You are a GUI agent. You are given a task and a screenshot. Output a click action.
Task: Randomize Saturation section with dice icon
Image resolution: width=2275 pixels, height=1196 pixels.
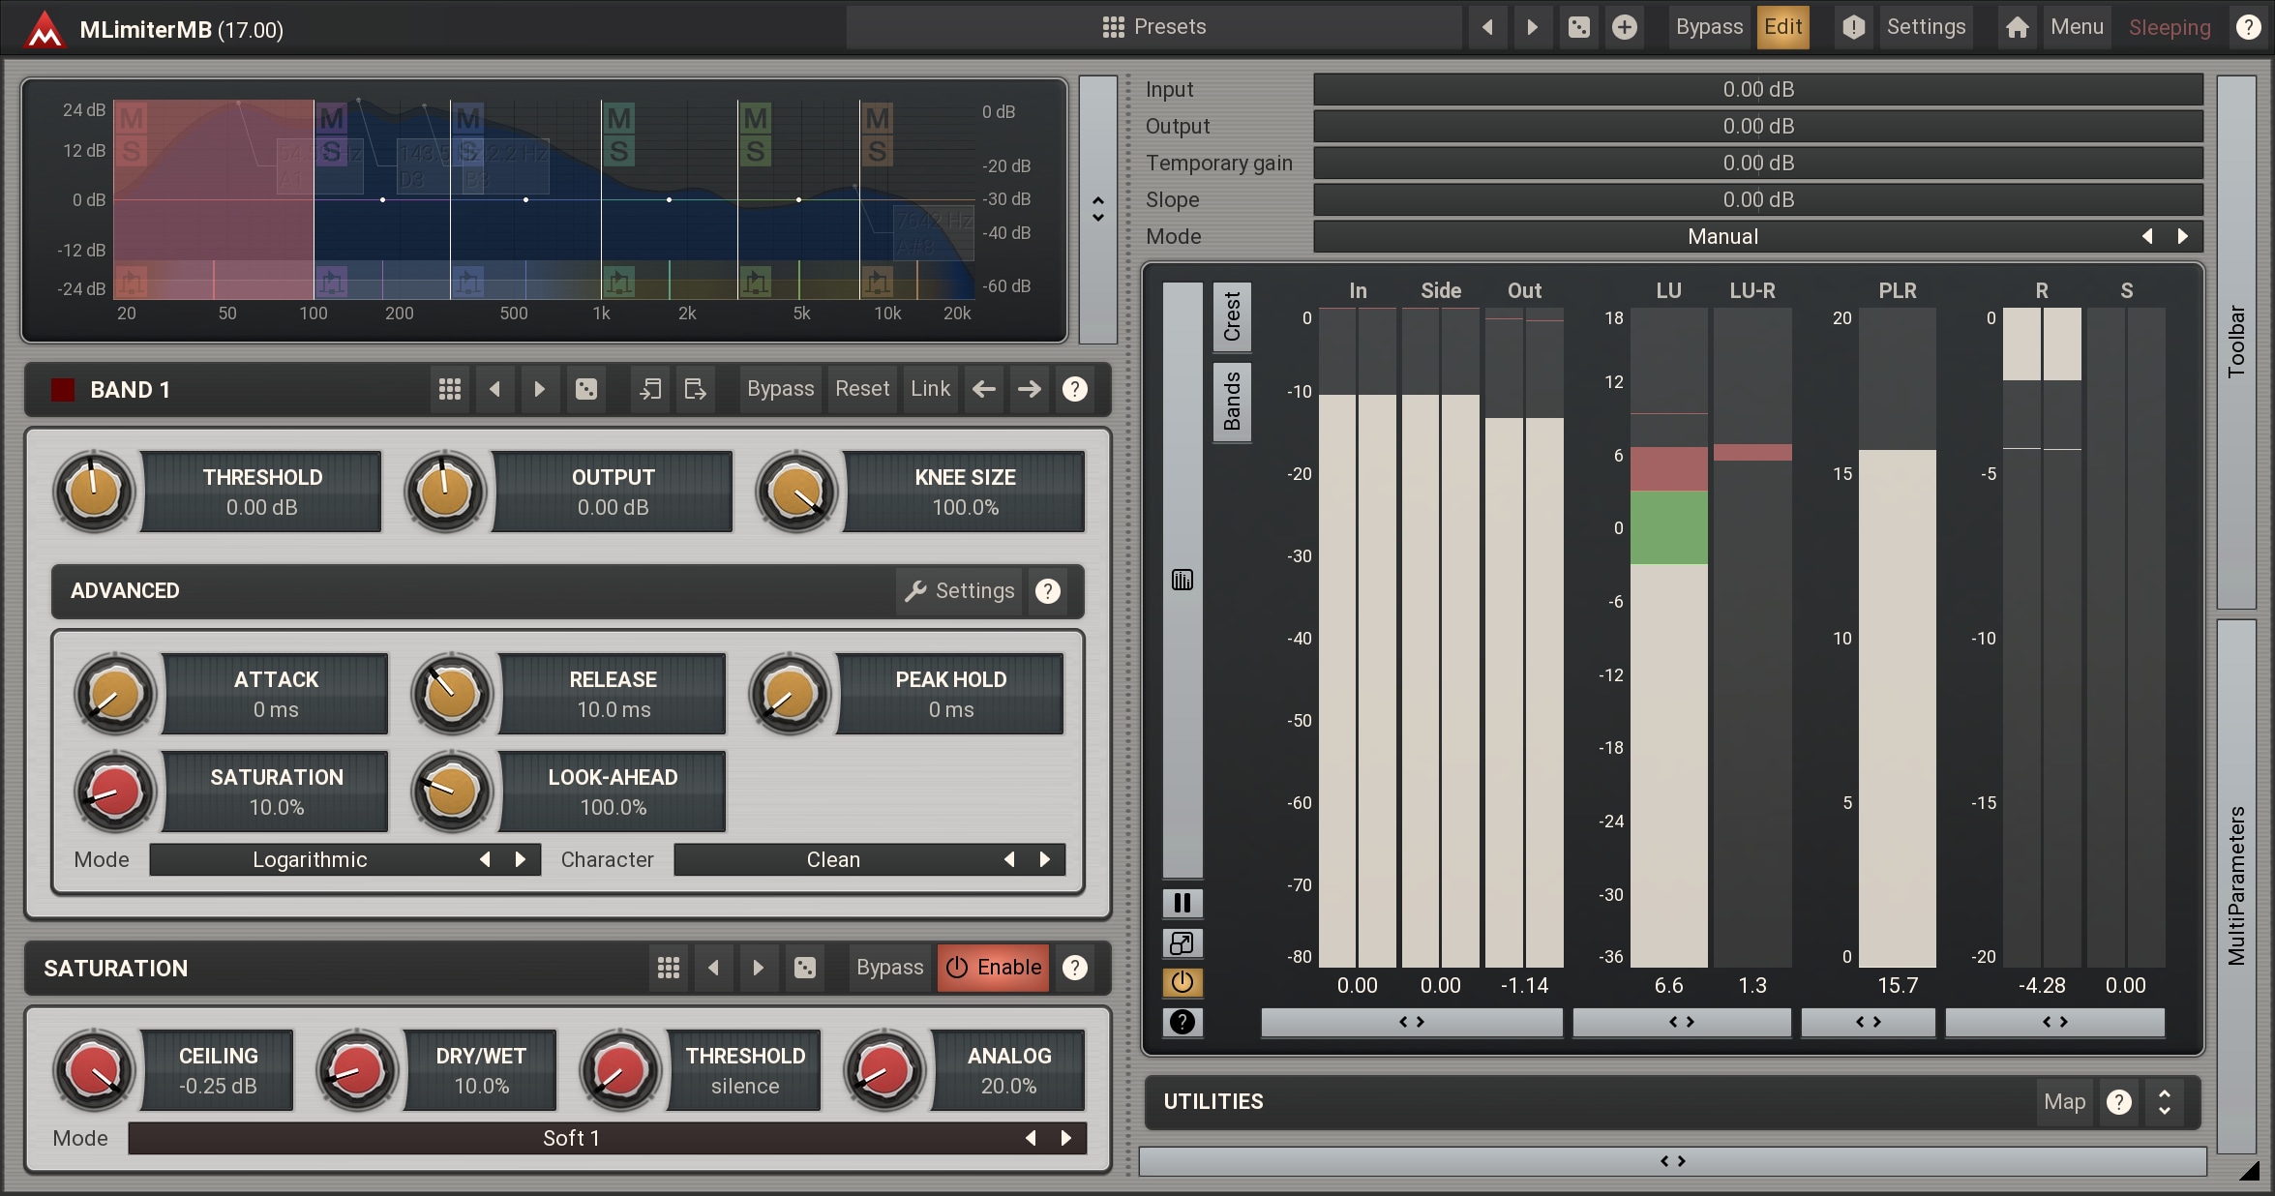point(804,968)
